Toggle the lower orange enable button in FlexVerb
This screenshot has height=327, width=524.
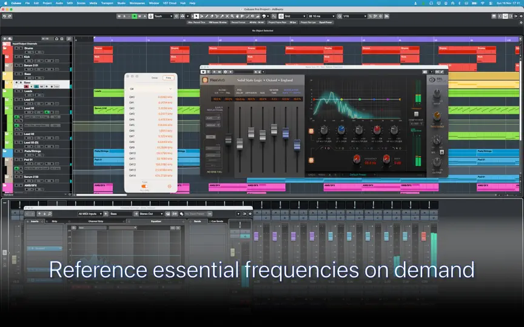pos(311,160)
